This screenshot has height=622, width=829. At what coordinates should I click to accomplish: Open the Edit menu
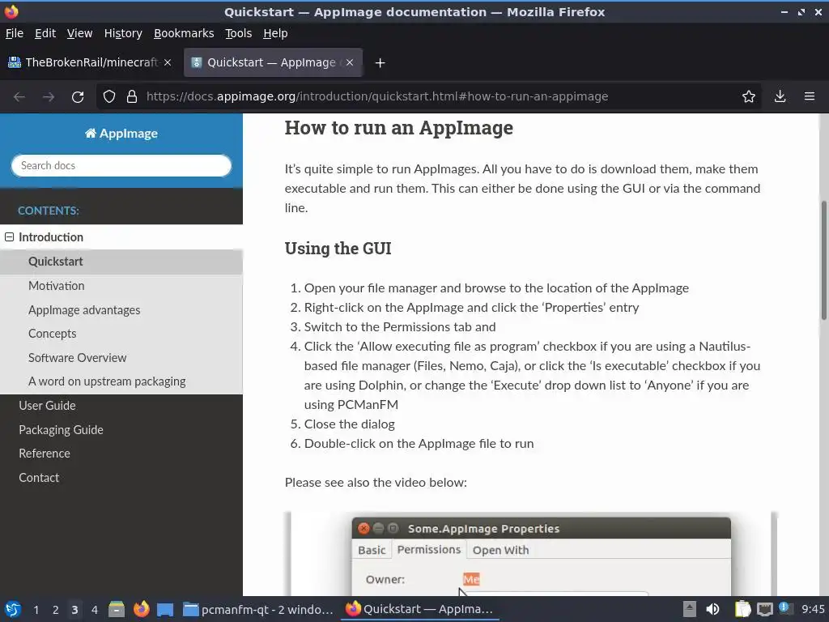coord(45,33)
